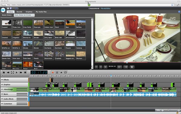Click the split clip tool icon

point(57,72)
